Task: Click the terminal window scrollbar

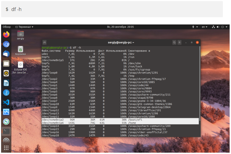Action: [x=200, y=84]
